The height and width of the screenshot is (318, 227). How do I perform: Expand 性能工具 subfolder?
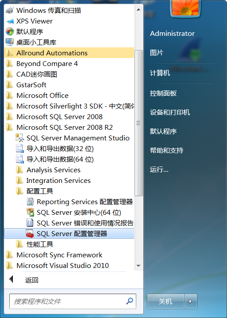(x=69, y=244)
